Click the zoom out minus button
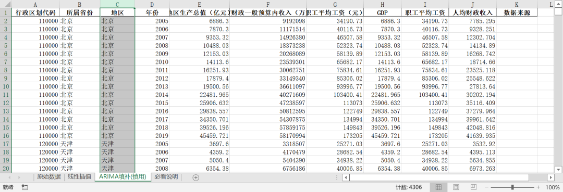563x192 pixels. [486, 187]
